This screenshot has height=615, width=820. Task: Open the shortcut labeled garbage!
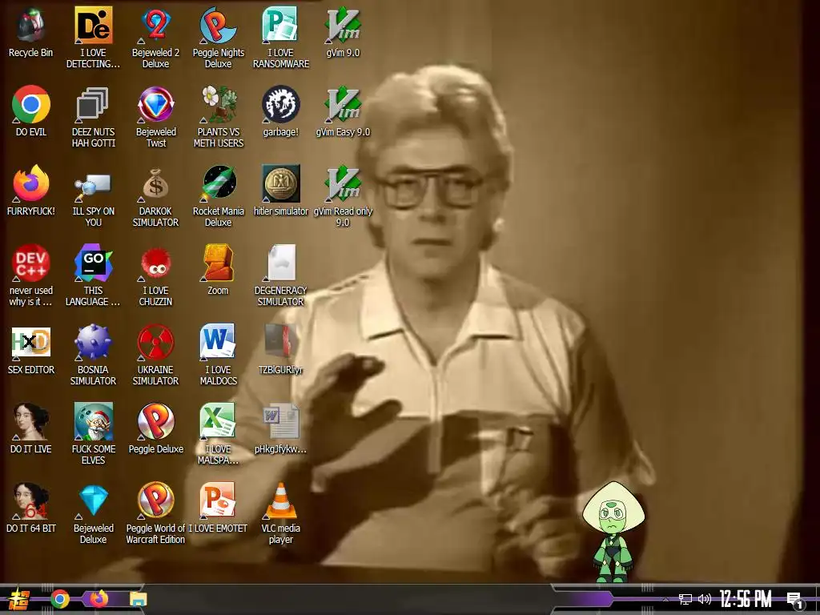(x=280, y=105)
